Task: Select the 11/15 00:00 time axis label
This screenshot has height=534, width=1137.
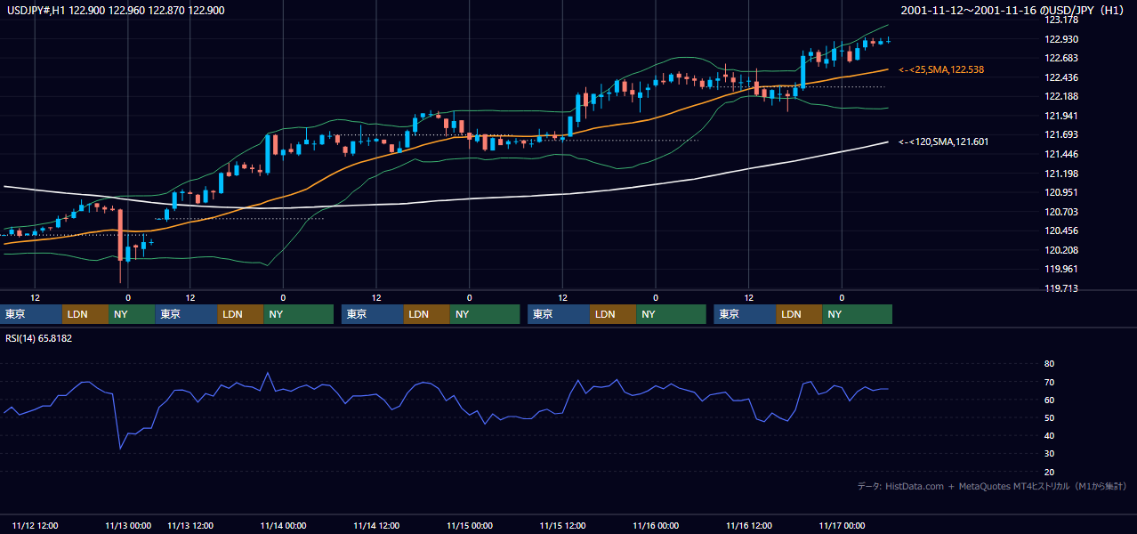Action: point(470,525)
